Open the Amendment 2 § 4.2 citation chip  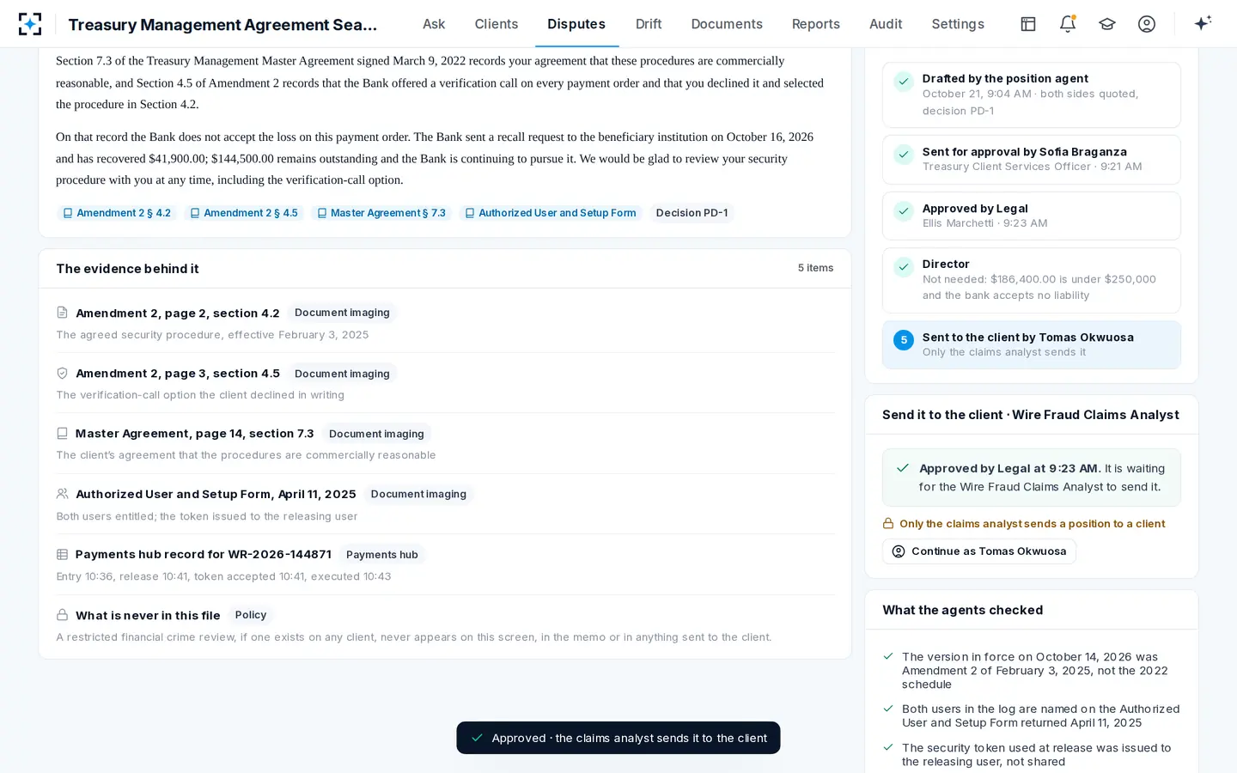(117, 213)
